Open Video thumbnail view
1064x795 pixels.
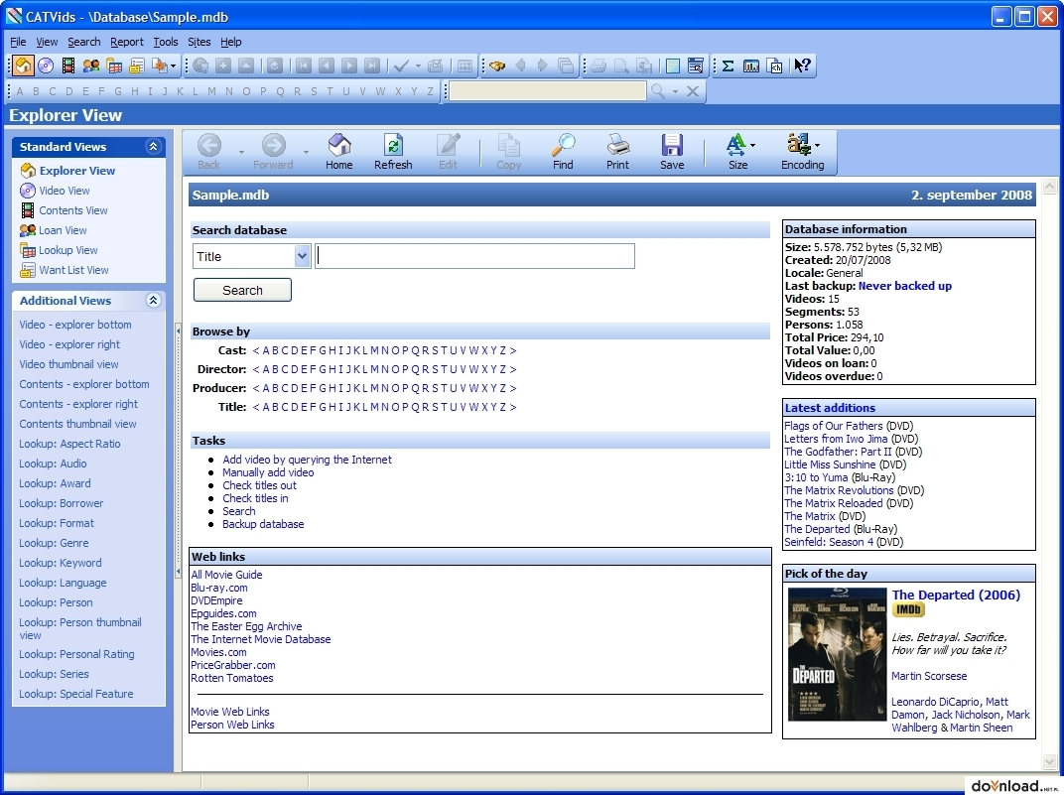click(68, 364)
